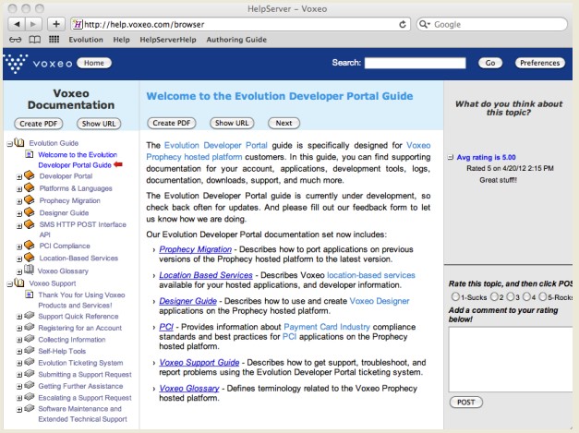This screenshot has height=433, width=579.
Task: Expand the Evolution Ticketing System node
Action: pyautogui.click(x=19, y=363)
